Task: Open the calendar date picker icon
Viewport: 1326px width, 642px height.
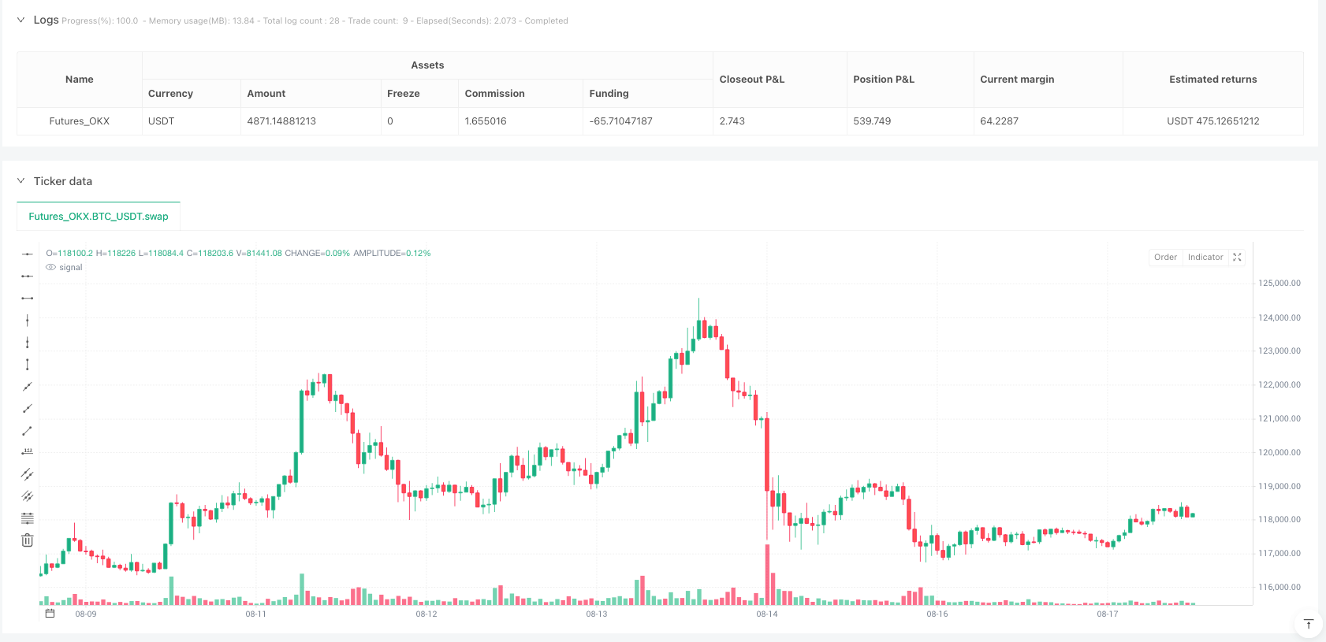Action: (50, 614)
